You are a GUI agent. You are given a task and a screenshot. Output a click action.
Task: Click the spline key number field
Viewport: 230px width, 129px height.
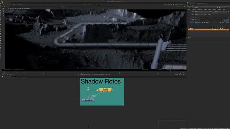196,23
